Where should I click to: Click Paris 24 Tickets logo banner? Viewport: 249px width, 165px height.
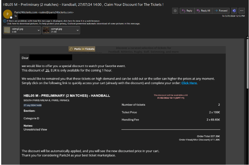(82, 49)
